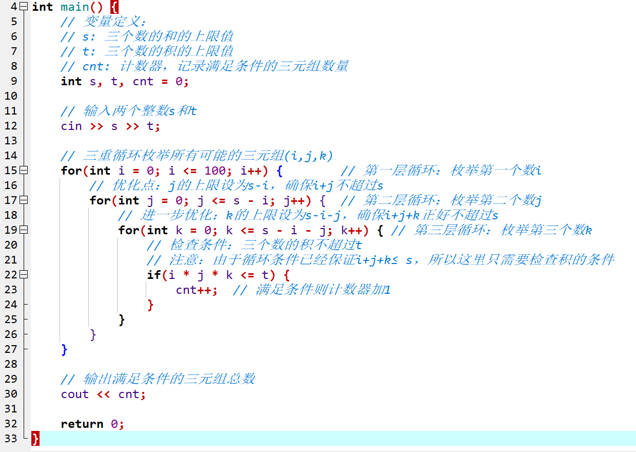The width and height of the screenshot is (636, 452).
Task: Collapse the if block fold at line 22
Action: click(x=23, y=275)
